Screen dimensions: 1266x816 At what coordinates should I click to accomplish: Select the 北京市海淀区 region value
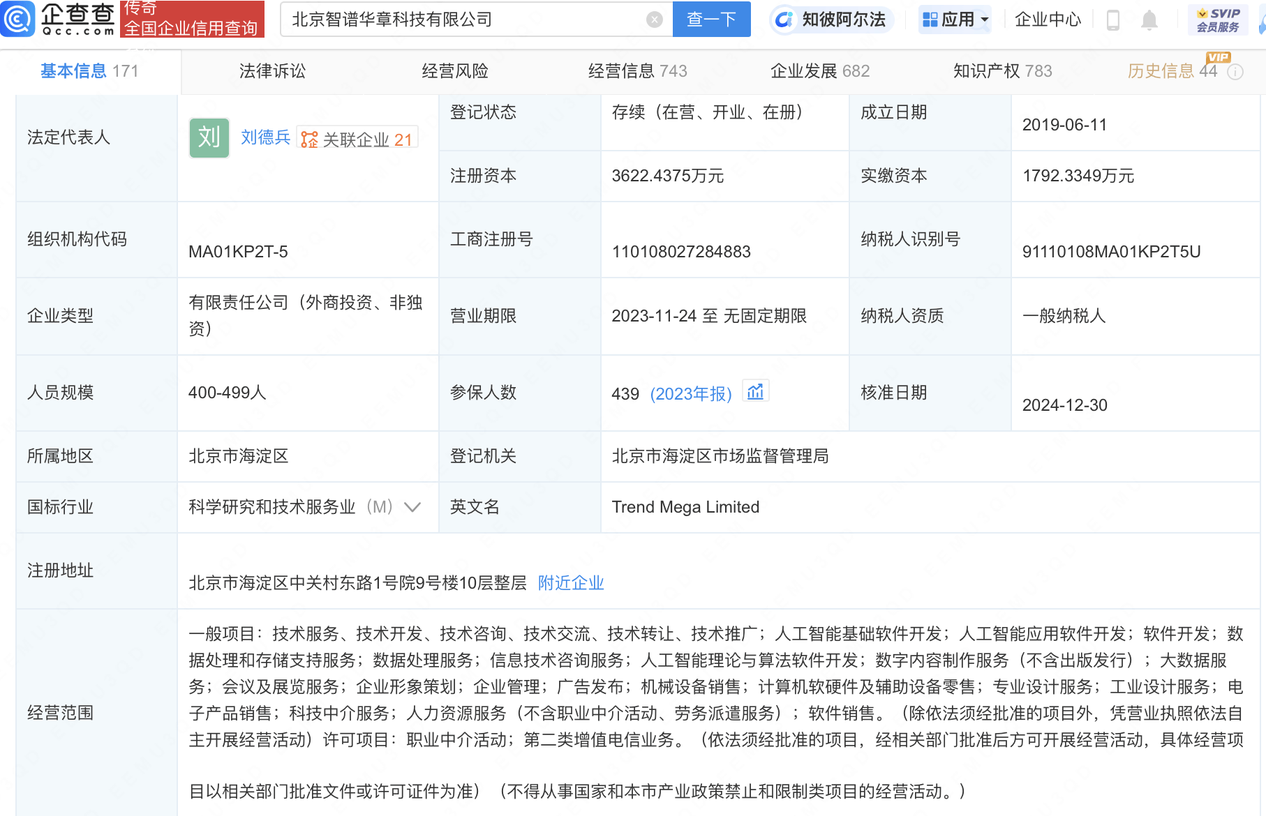[238, 456]
